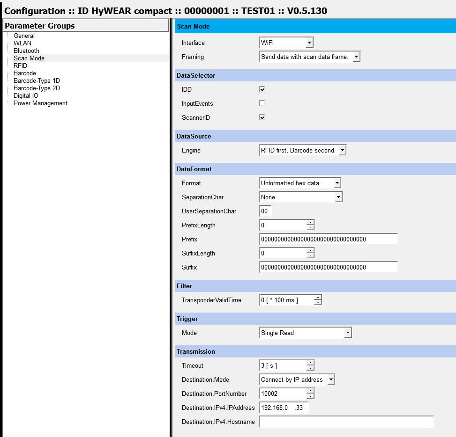Screen dimensions: 456x437
Task: Click the Trigger section header
Action: (315, 319)
